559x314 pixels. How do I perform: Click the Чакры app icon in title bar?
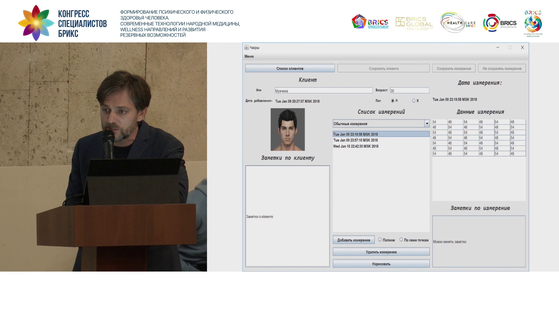click(x=246, y=47)
